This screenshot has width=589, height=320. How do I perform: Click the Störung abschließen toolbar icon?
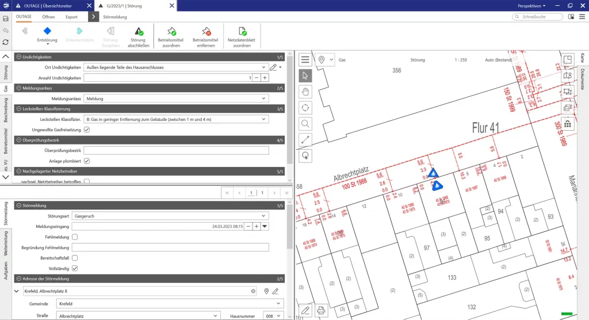[139, 32]
